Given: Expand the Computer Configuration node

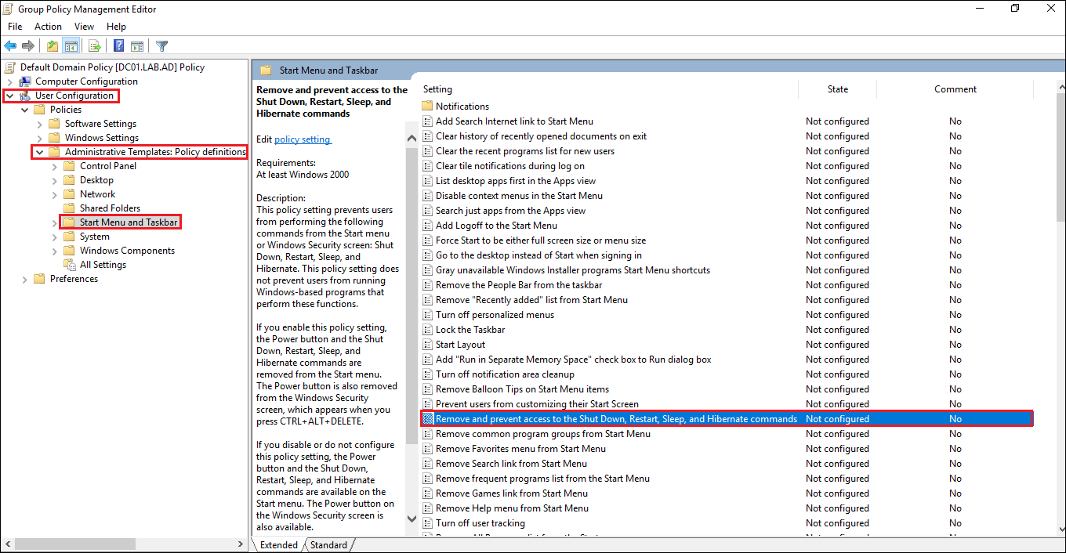Looking at the screenshot, I should point(9,81).
